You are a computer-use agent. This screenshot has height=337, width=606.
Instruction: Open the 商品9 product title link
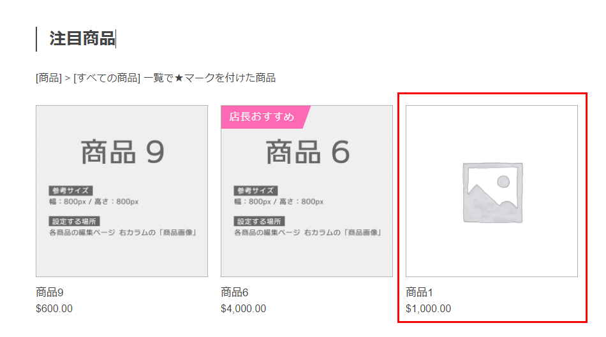pyautogui.click(x=50, y=292)
